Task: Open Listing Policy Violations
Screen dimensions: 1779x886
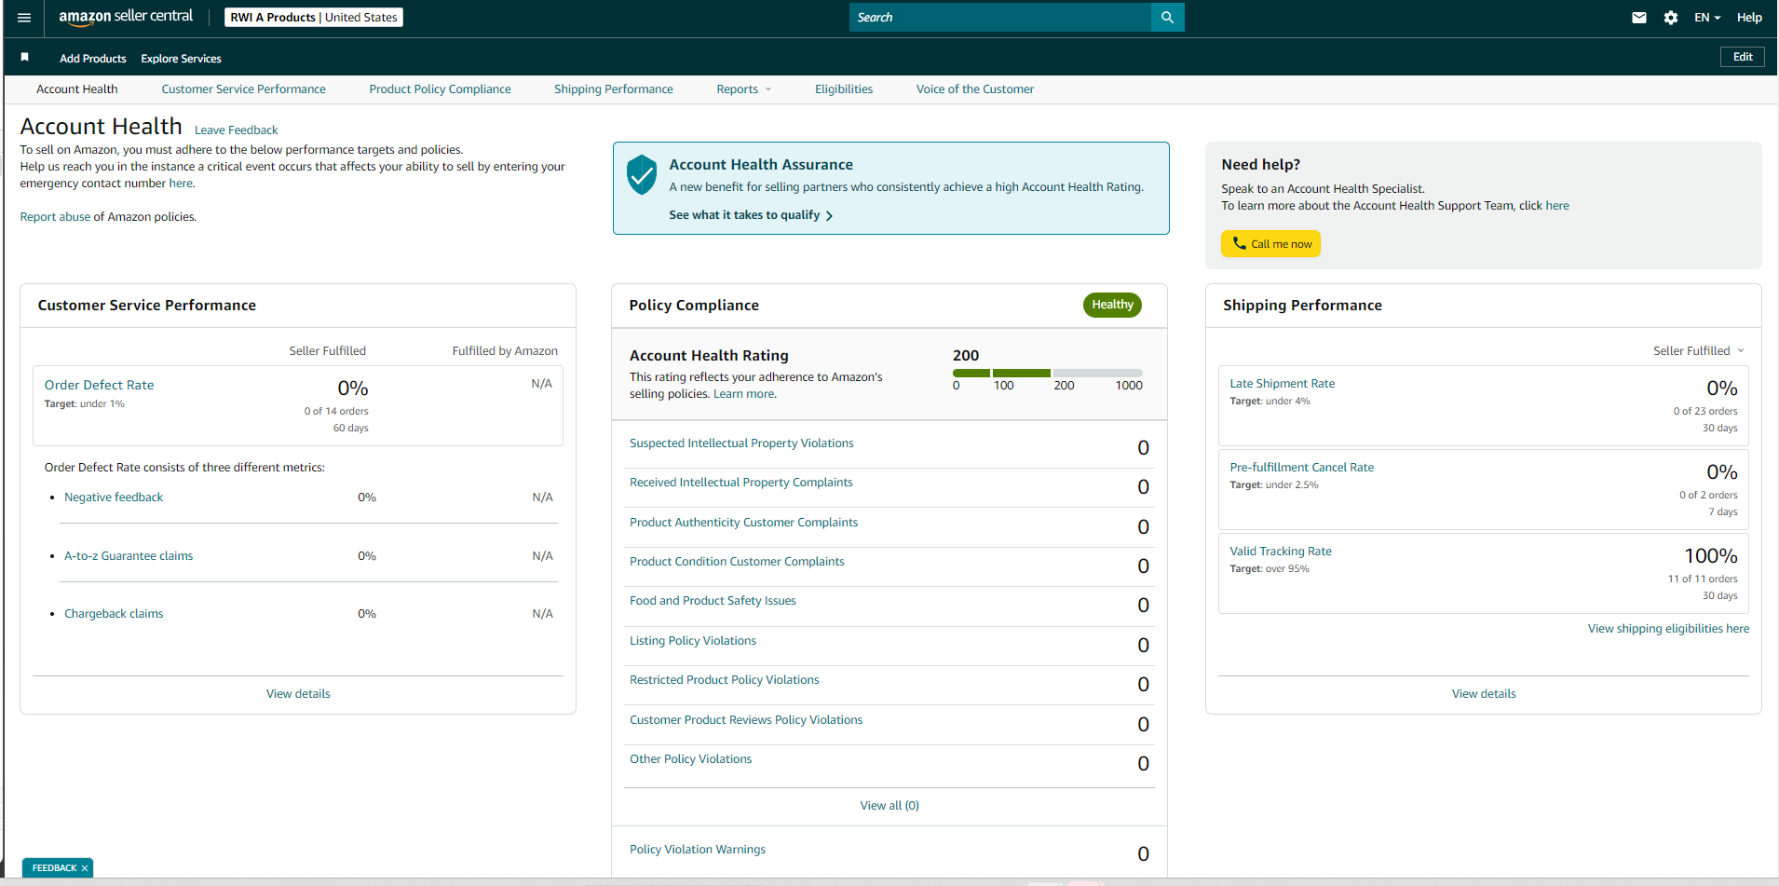Action: coord(693,641)
